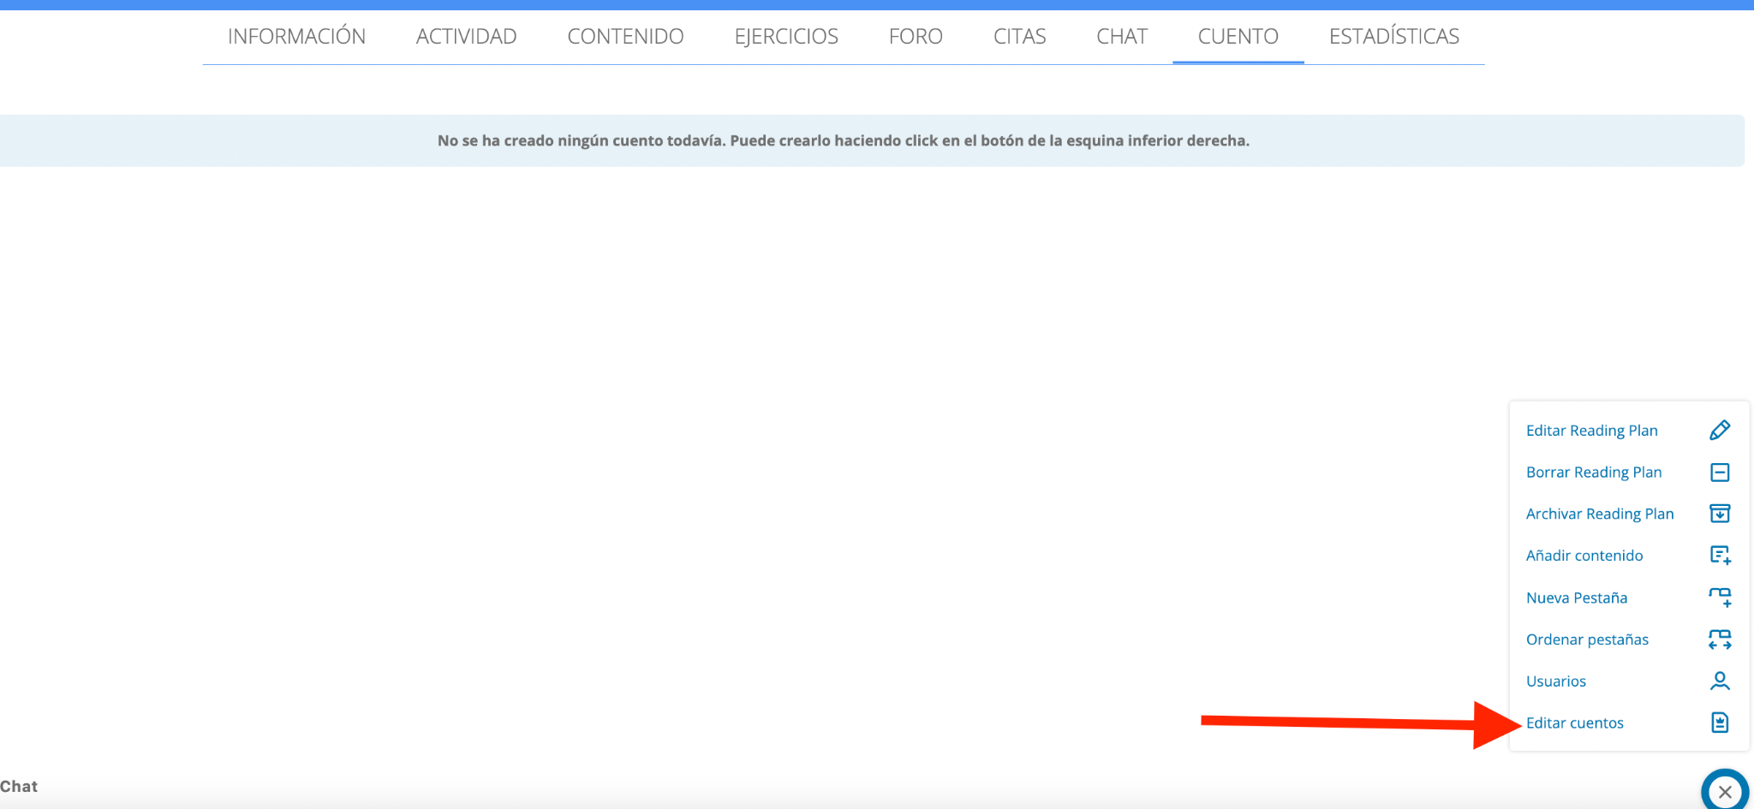The width and height of the screenshot is (1754, 809).
Task: Select Nueva Pestaña menu entry
Action: (1576, 598)
